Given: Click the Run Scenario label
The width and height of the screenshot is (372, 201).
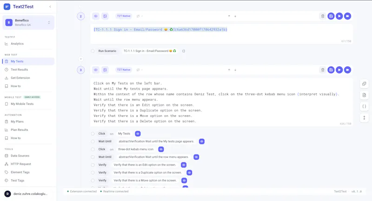Looking at the screenshot, I should click(107, 51).
